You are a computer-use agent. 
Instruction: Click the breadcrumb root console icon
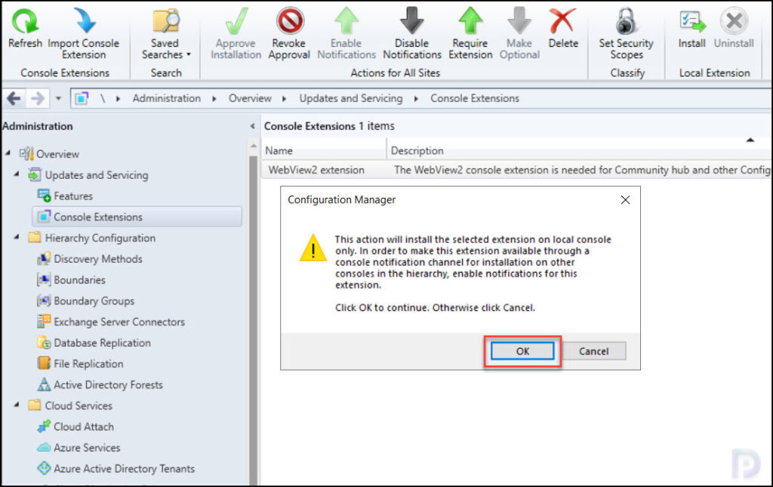pos(82,99)
